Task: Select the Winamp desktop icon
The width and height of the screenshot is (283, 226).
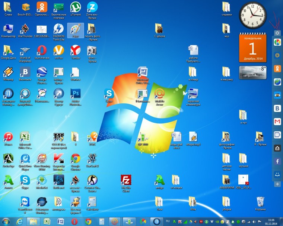Action: (8, 72)
